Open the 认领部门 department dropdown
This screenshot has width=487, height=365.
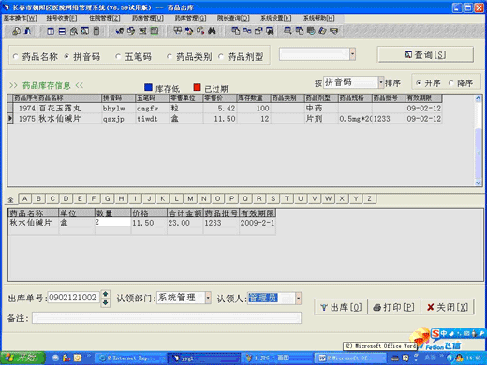coord(208,298)
